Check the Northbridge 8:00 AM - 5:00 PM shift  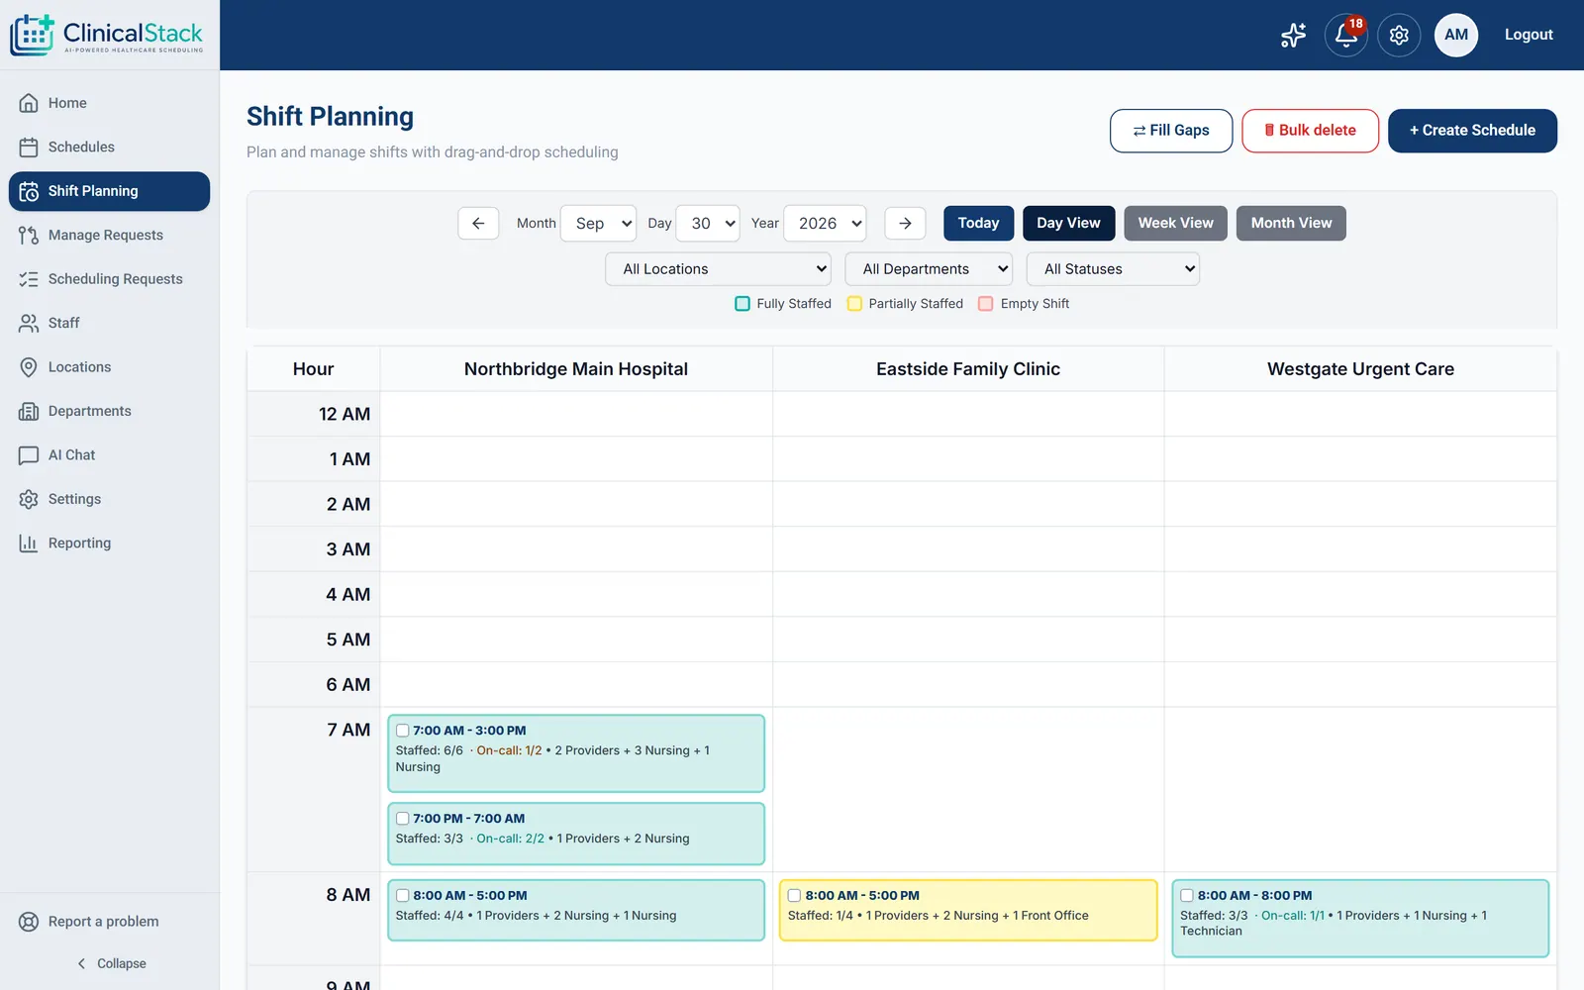pos(403,895)
